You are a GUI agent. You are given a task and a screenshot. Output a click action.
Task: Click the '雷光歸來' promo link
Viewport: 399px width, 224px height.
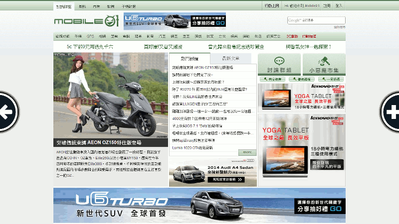click(x=236, y=47)
